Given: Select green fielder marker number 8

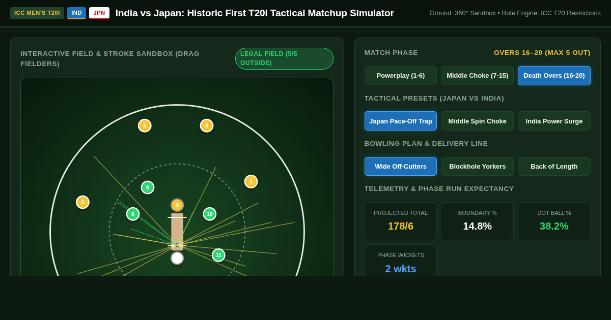Looking at the screenshot, I should point(133,214).
